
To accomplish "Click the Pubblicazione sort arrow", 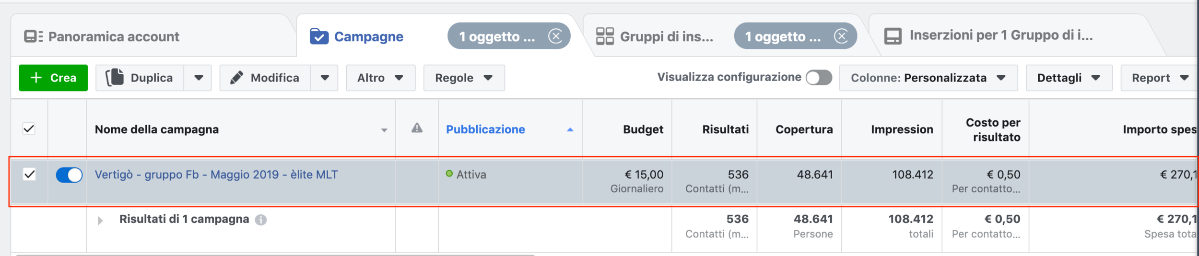I will (x=570, y=129).
